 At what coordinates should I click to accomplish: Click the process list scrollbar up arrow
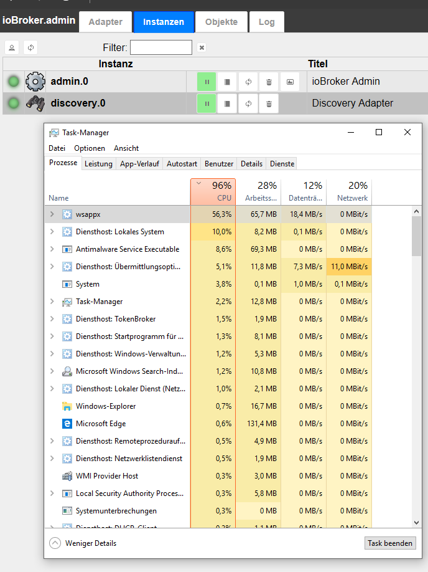point(417,211)
